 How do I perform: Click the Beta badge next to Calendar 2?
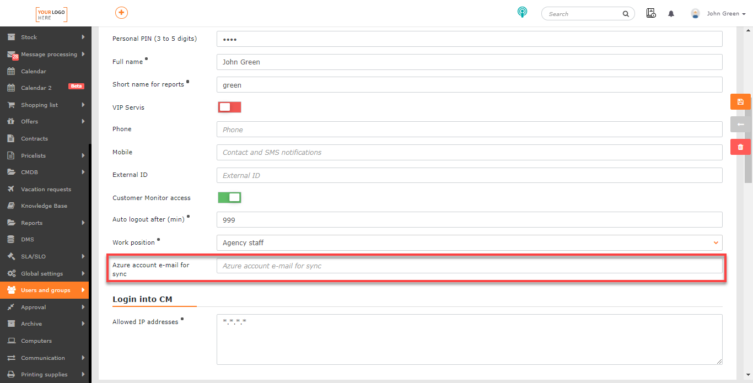click(76, 87)
